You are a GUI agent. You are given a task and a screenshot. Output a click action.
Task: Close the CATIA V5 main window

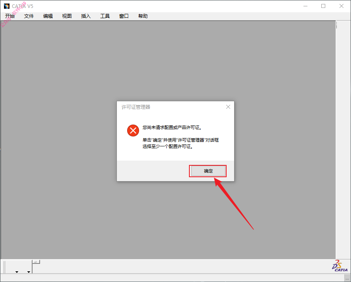coord(341,6)
